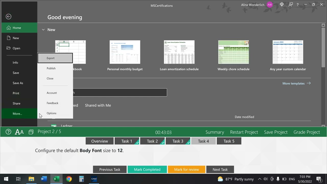Screen dimensions: 327x184
Task: Select Save in the sidebar
Action: 19,73
